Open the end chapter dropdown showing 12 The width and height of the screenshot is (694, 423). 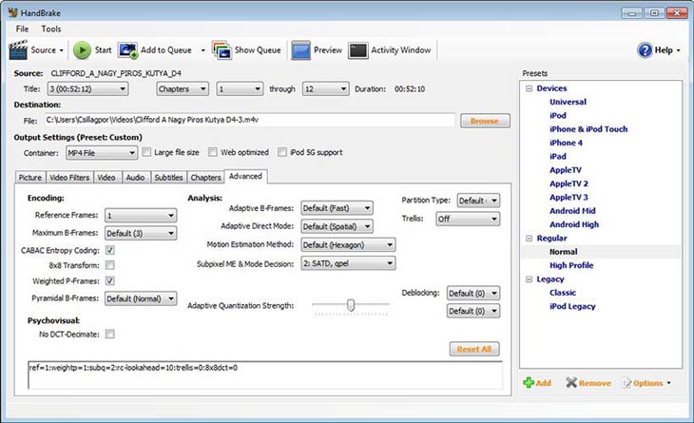(325, 89)
